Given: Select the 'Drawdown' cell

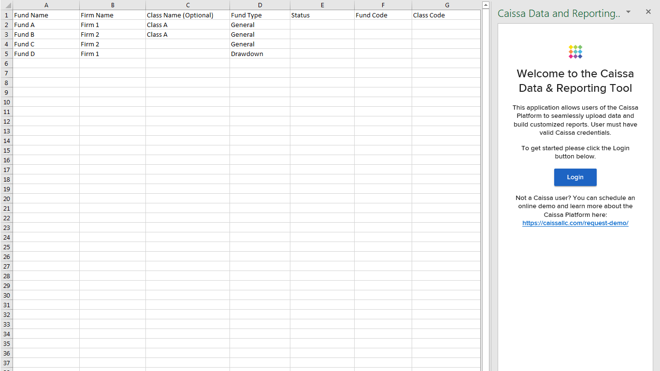Looking at the screenshot, I should click(260, 54).
